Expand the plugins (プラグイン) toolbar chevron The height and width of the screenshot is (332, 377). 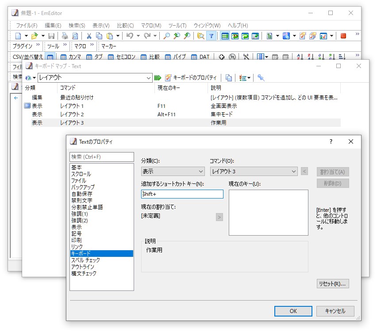pyautogui.click(x=38, y=45)
